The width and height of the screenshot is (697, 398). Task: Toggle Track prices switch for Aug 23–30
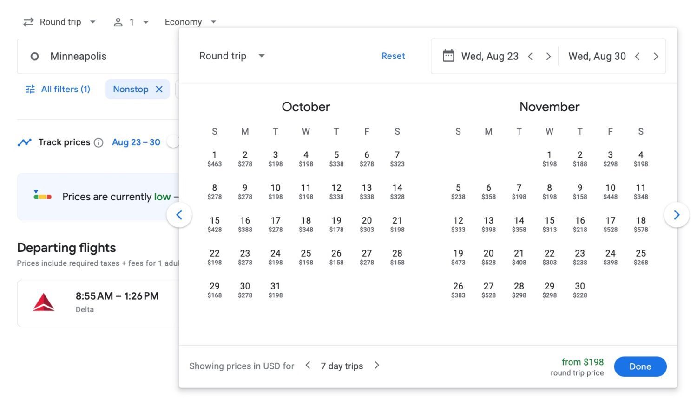[173, 142]
